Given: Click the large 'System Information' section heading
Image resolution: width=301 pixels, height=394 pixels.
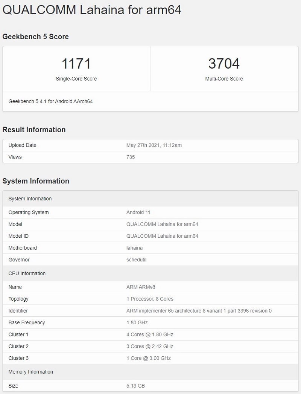Looking at the screenshot, I should 36,181.
